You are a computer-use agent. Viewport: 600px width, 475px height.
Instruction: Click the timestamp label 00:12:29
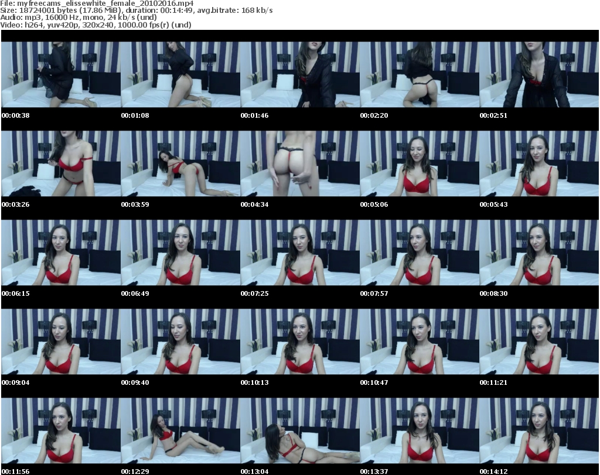[135, 471]
